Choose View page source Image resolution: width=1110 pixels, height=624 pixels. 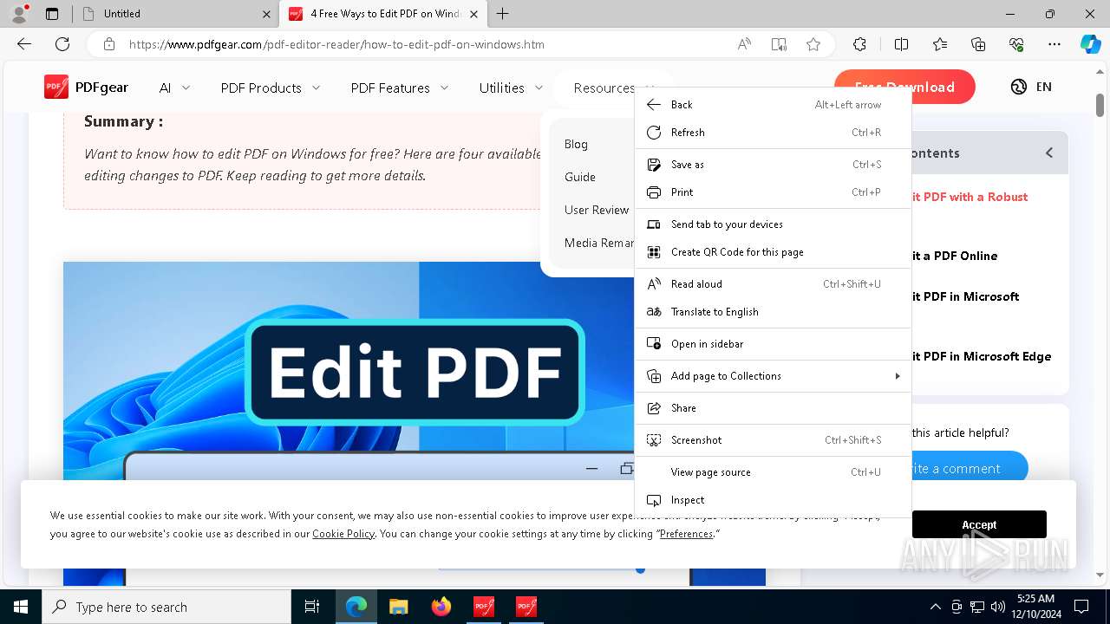click(774, 472)
